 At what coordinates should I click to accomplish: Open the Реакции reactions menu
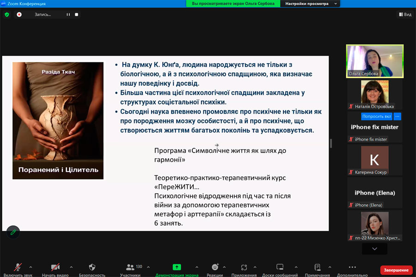point(215,270)
